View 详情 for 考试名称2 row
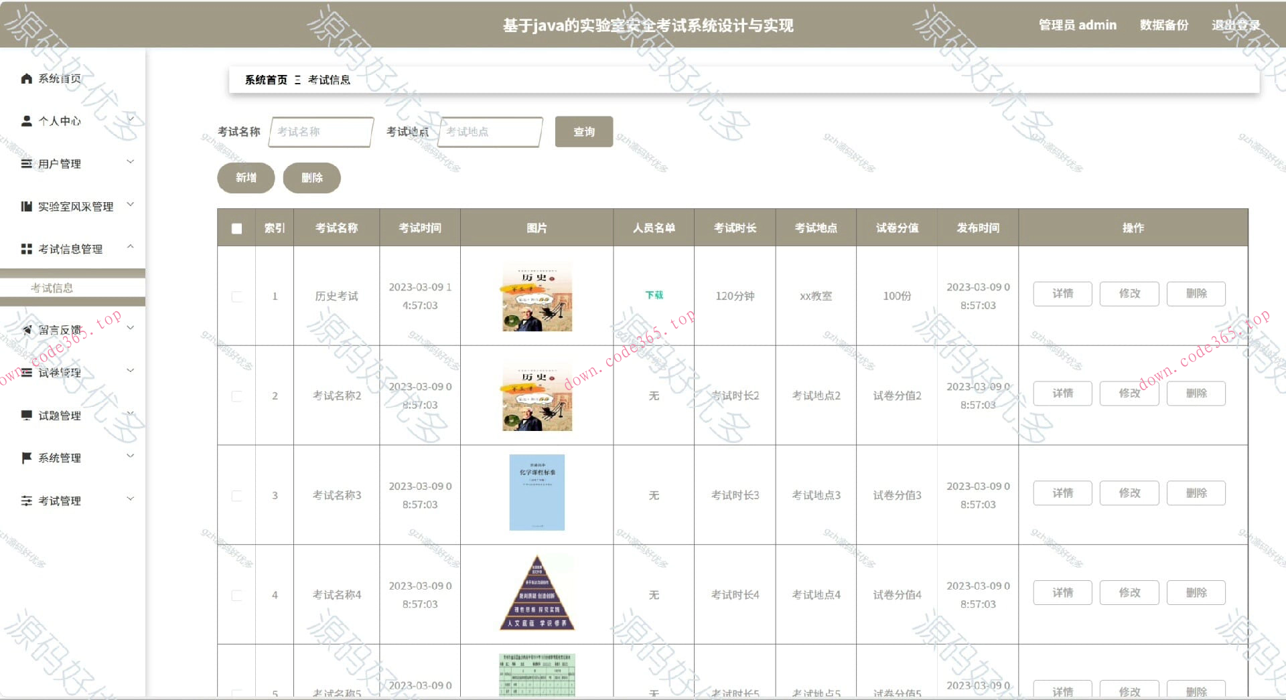This screenshot has height=700, width=1286. [x=1063, y=393]
